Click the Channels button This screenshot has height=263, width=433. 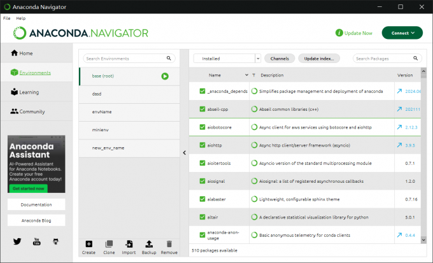coord(280,59)
